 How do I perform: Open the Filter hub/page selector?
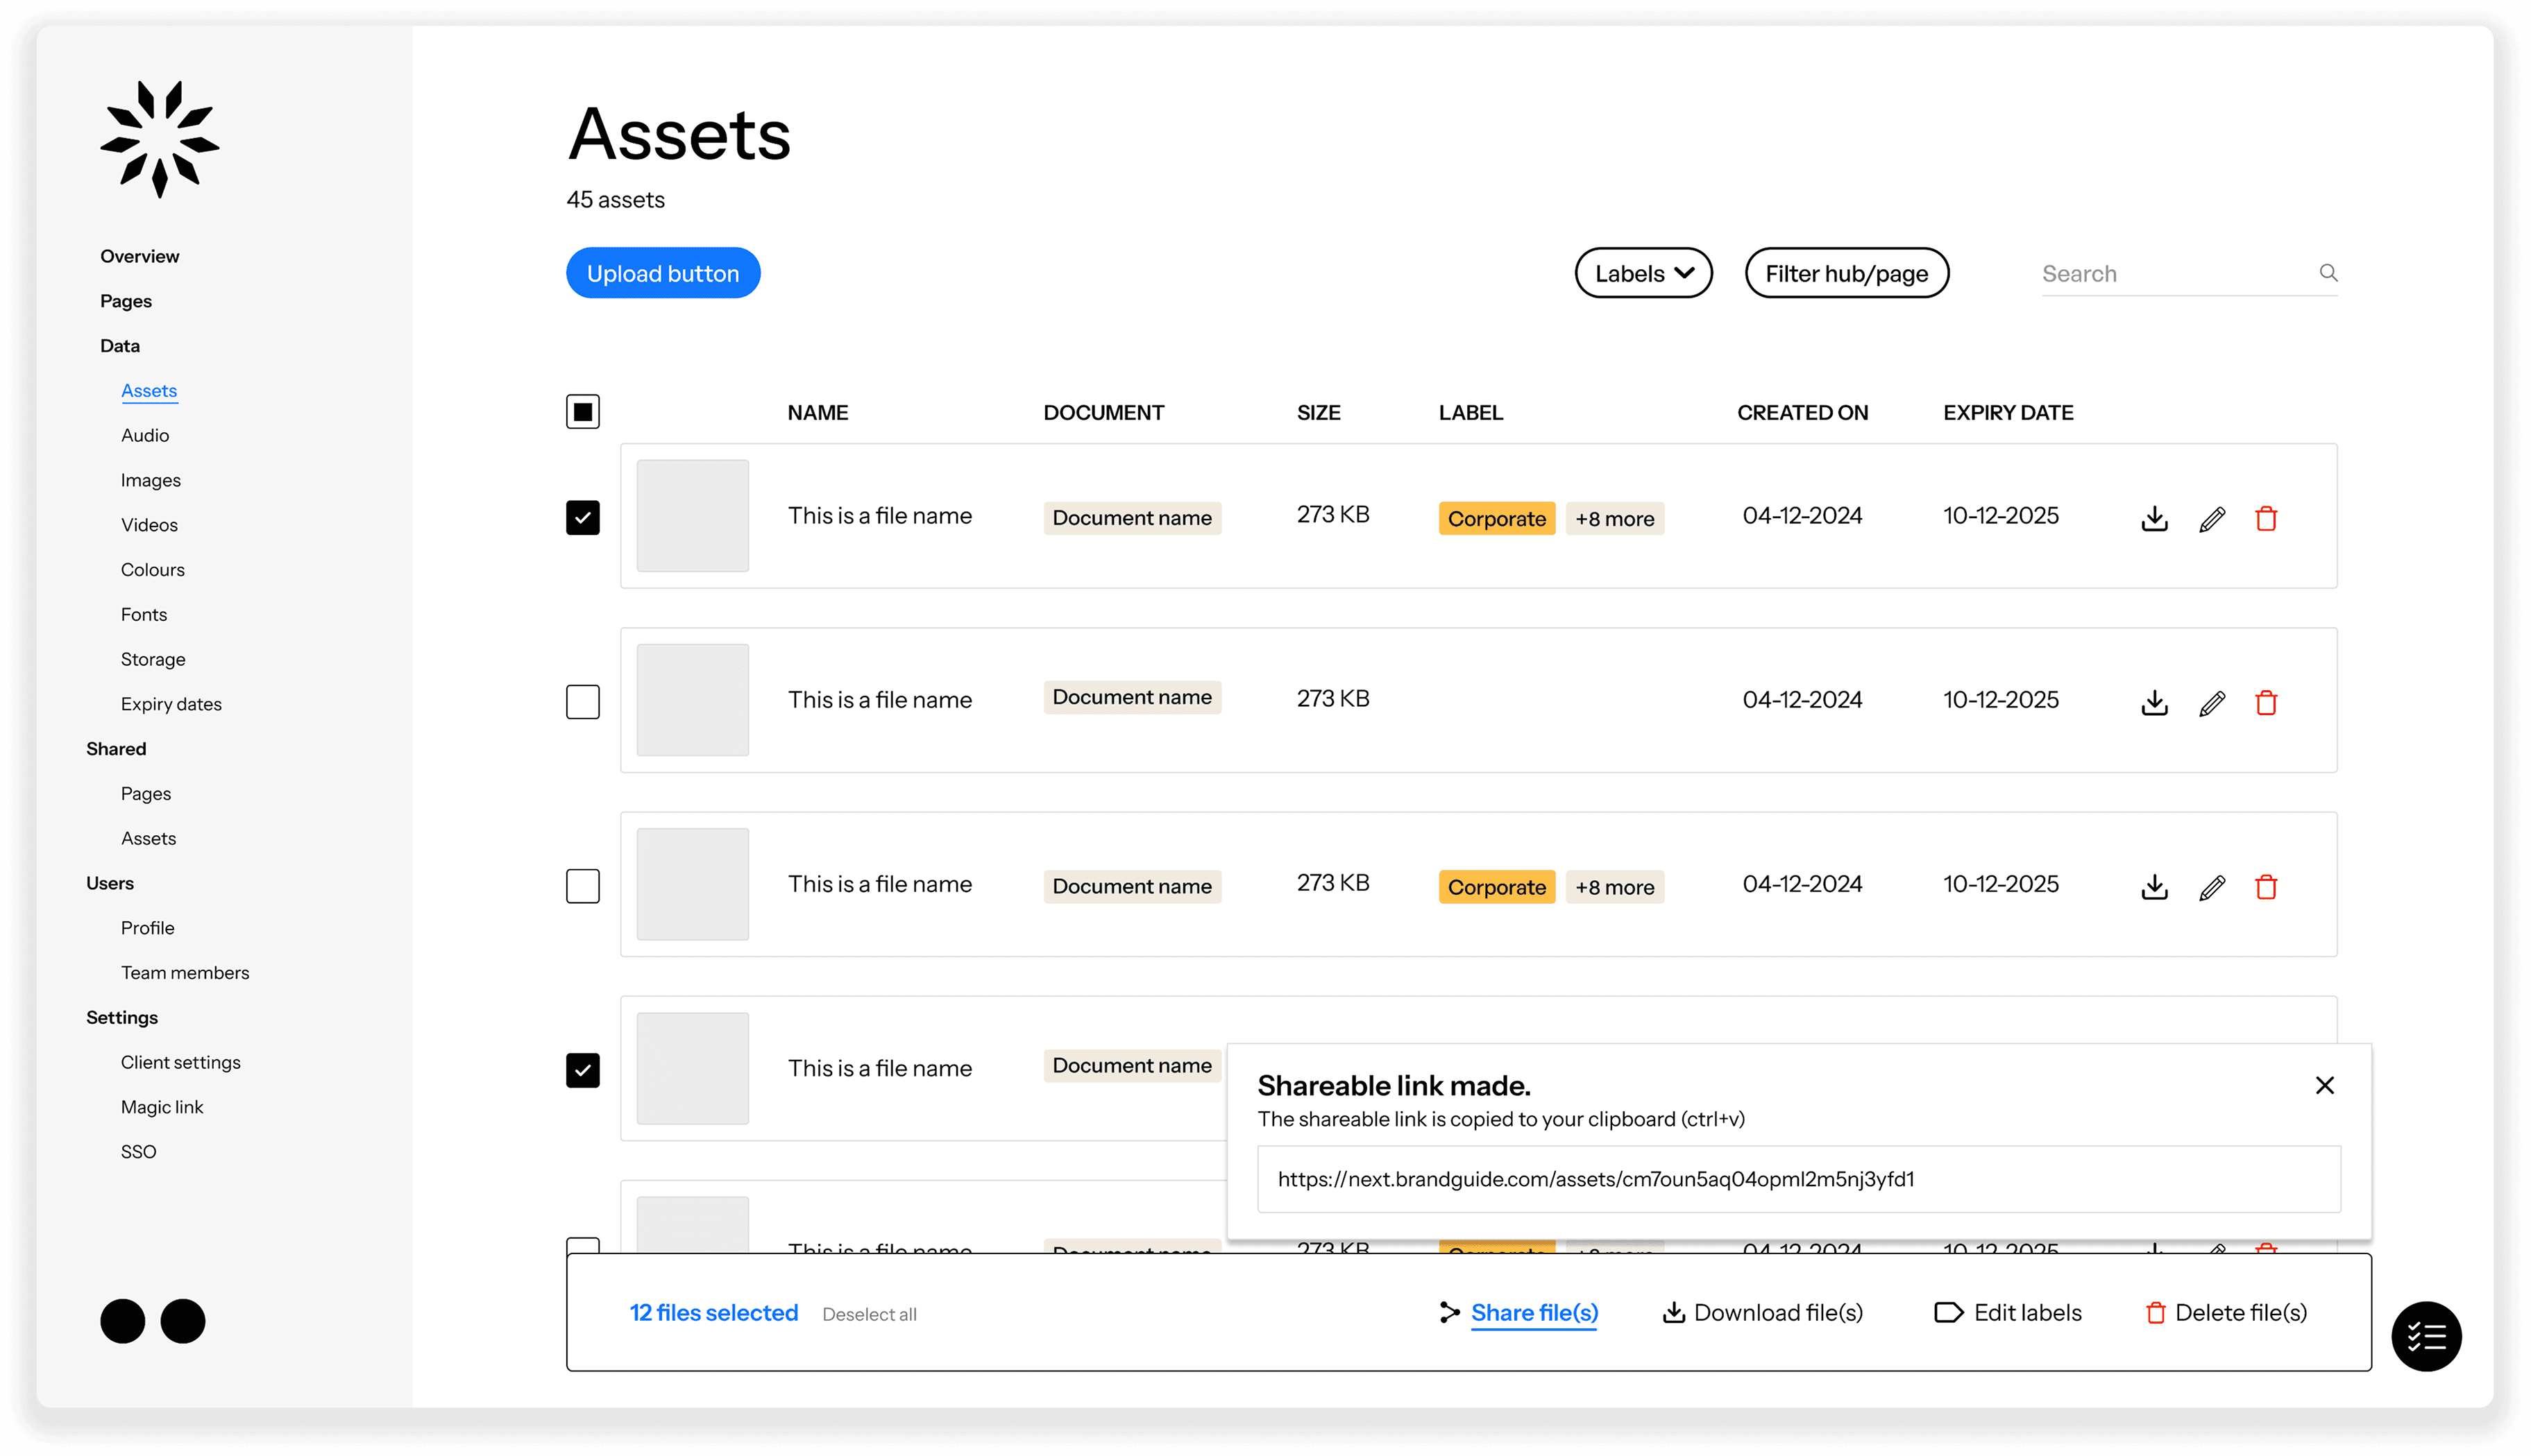pos(1846,273)
